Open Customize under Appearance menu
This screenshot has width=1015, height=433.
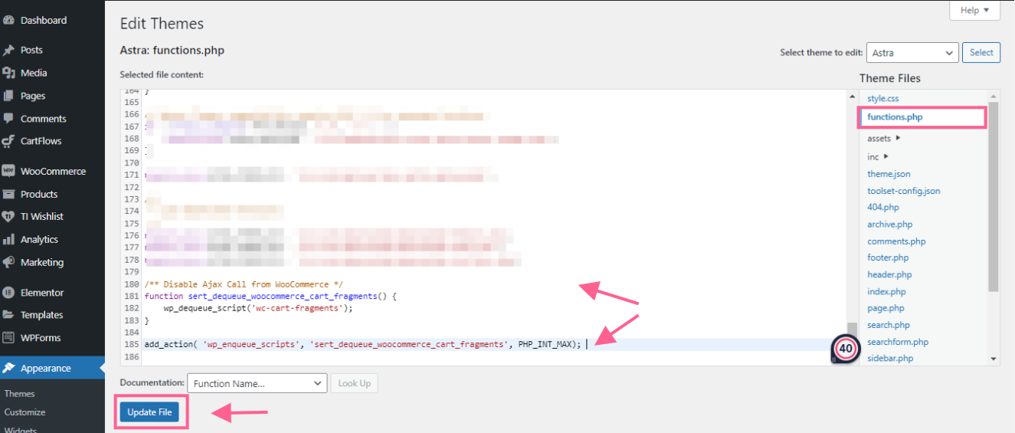tap(25, 412)
